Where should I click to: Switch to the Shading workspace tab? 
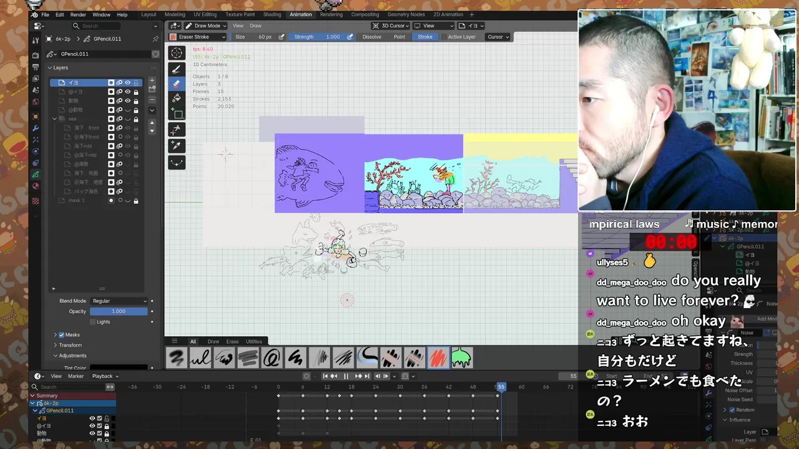tap(272, 14)
